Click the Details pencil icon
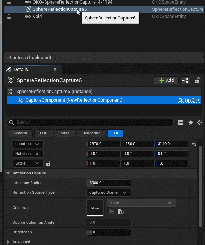 coord(9,69)
